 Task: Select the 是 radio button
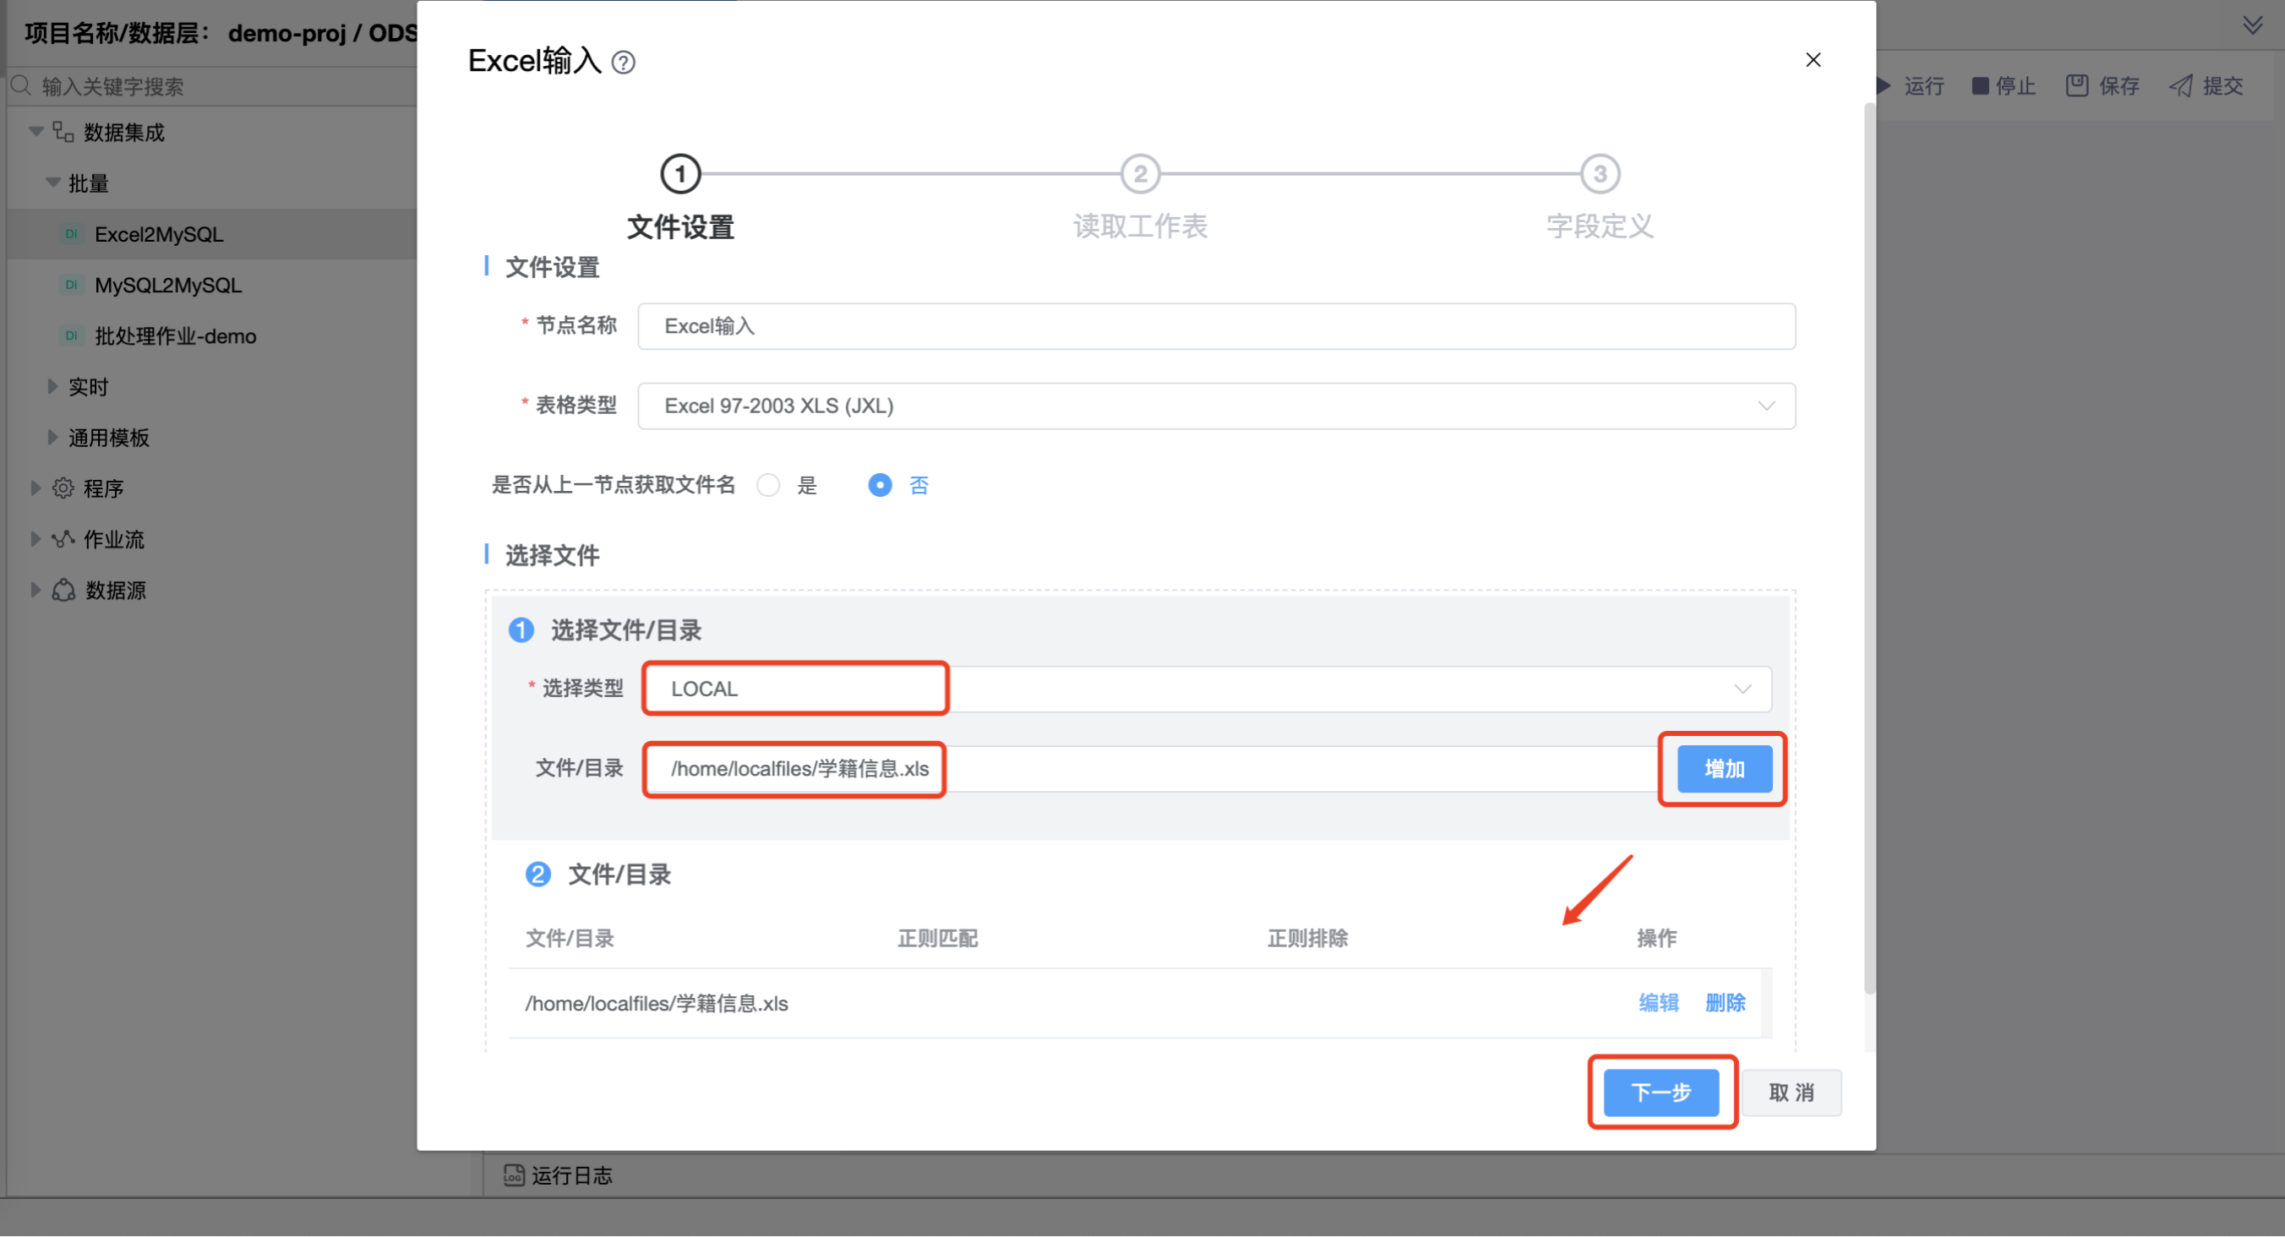(768, 485)
